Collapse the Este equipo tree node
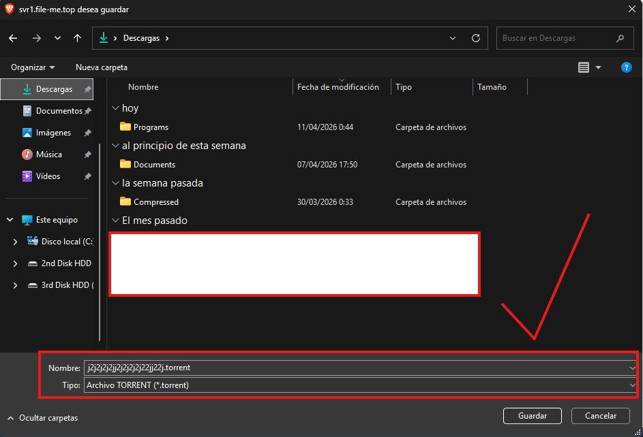 click(10, 220)
